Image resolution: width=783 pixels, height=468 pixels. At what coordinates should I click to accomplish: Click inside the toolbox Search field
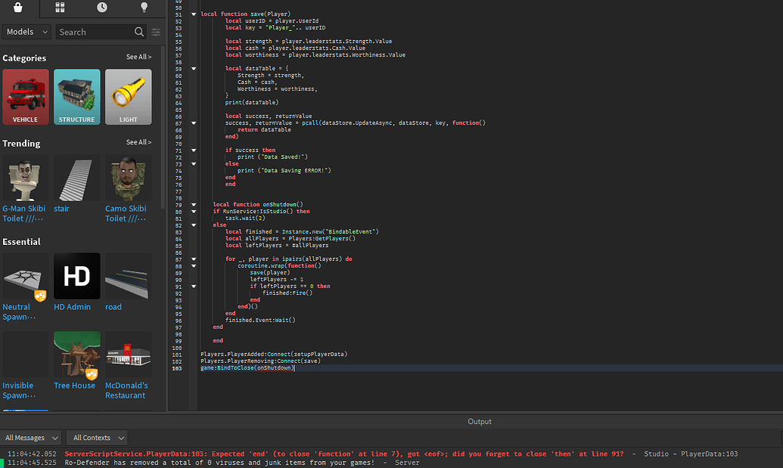pyautogui.click(x=95, y=32)
